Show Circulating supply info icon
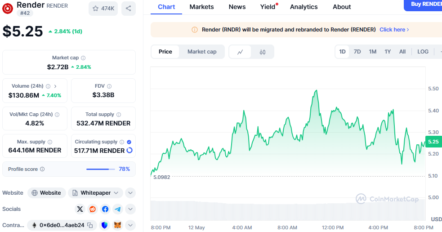The height and width of the screenshot is (232, 442). [122, 142]
